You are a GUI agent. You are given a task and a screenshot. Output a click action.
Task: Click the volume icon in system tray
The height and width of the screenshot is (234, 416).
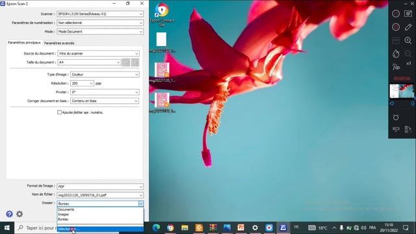tap(363, 227)
